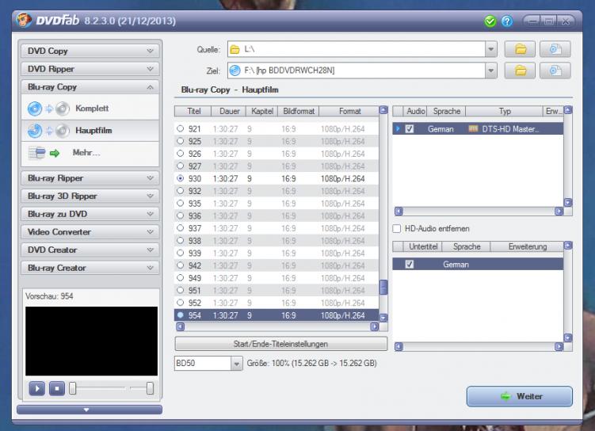Click the DTS-HD Master audio type icon
Image resolution: width=595 pixels, height=431 pixels.
click(473, 128)
